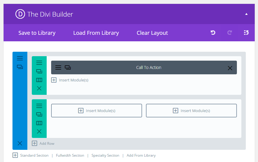Click the Divi logo icon
The height and width of the screenshot is (162, 258).
(20, 14)
